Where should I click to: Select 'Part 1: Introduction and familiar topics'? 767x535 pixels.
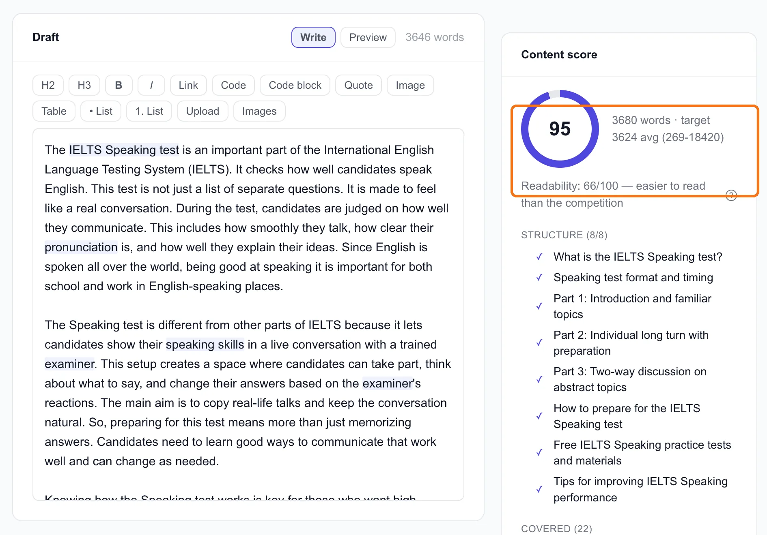coord(632,306)
